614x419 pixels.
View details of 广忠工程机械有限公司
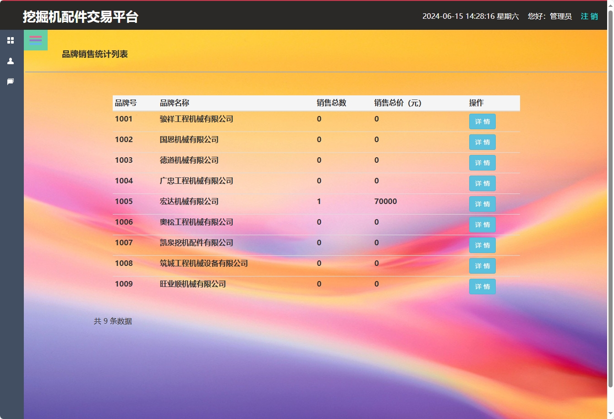482,183
